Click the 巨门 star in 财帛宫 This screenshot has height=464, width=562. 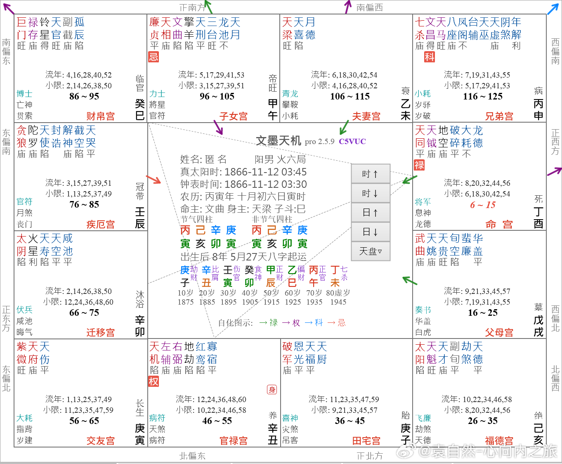pos(21,28)
